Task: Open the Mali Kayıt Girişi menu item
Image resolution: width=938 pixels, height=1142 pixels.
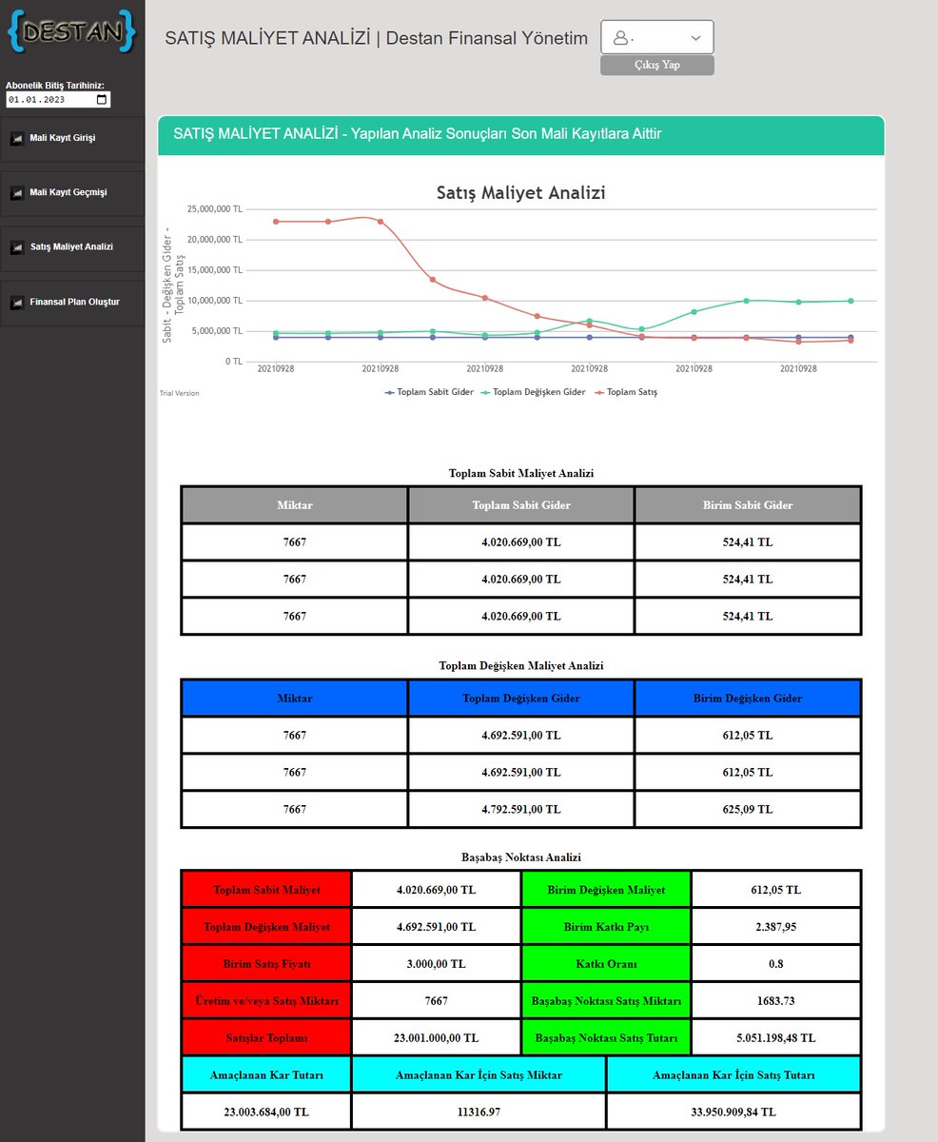Action: (72, 138)
